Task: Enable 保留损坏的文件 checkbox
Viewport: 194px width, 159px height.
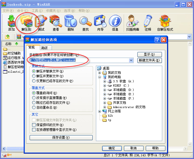Action: pyautogui.click(x=34, y=125)
